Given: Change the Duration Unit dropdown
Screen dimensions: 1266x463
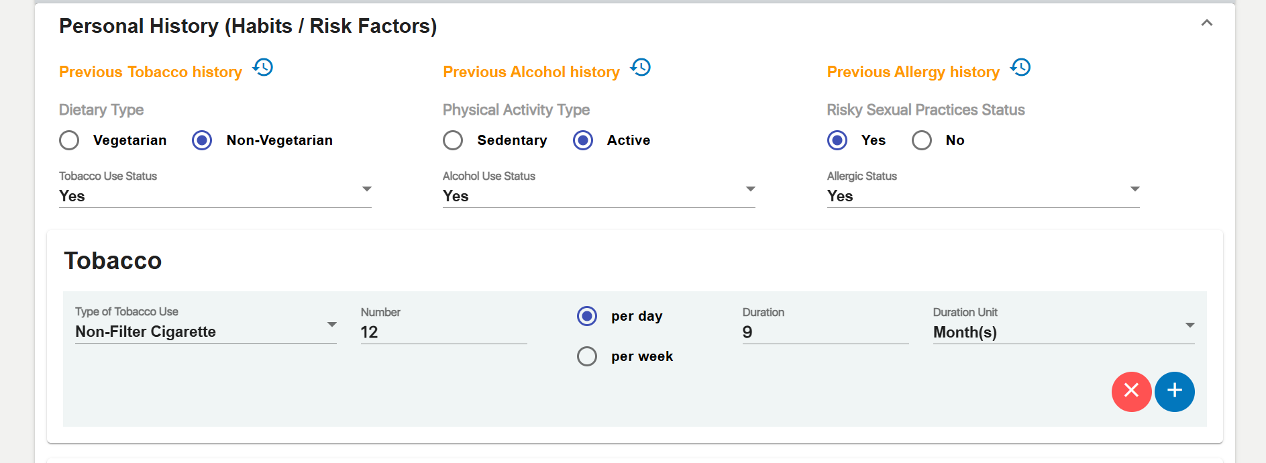Looking at the screenshot, I should click(x=1063, y=332).
